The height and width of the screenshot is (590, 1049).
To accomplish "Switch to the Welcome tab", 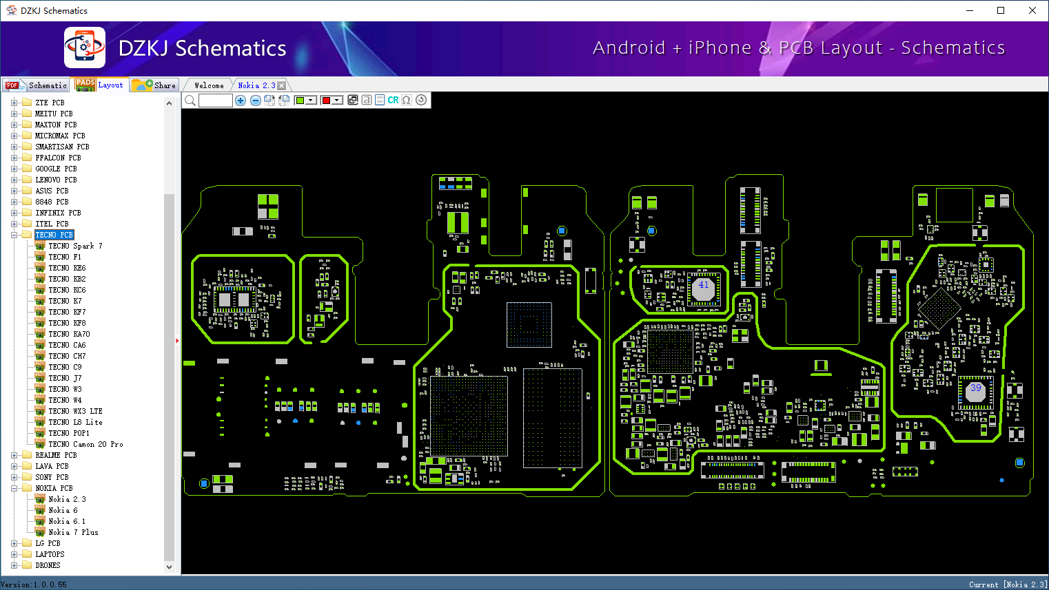I will [209, 85].
